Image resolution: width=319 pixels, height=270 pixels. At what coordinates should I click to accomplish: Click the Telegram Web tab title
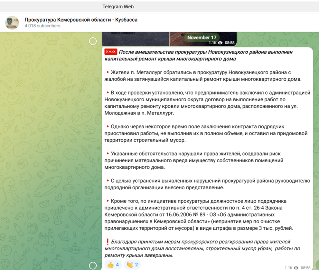click(x=118, y=6)
